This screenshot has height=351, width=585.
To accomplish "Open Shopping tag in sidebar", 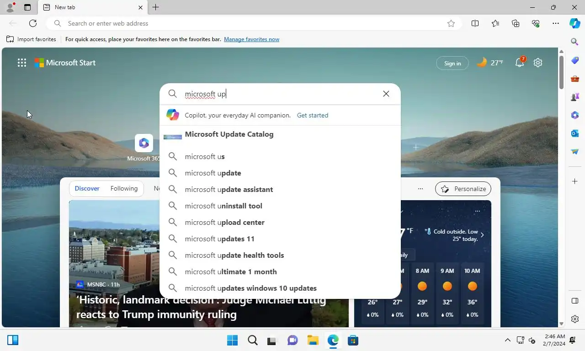I will coord(575,60).
